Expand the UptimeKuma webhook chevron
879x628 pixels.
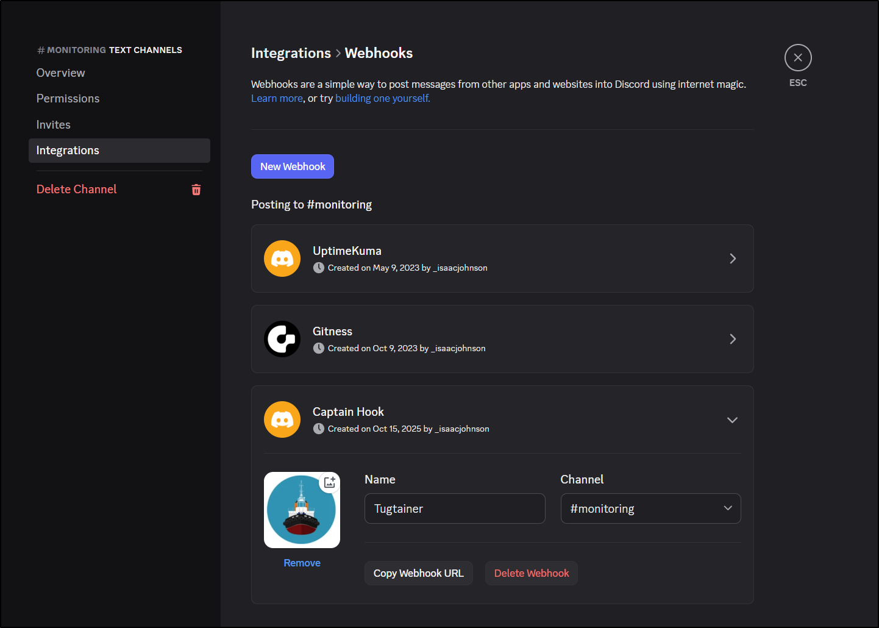point(733,259)
